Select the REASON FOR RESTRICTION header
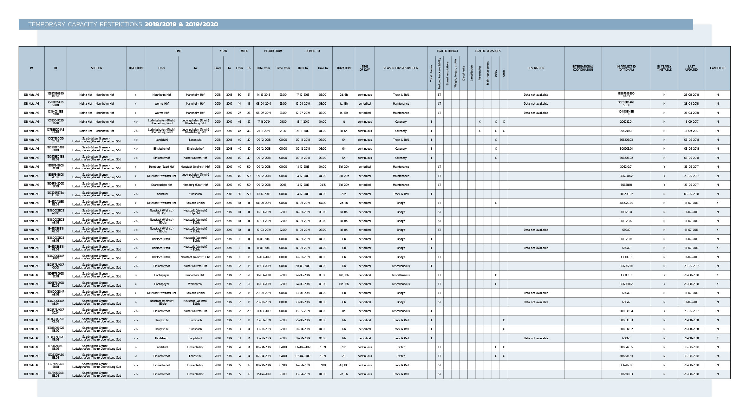750x416 pixels. (x=401, y=68)
